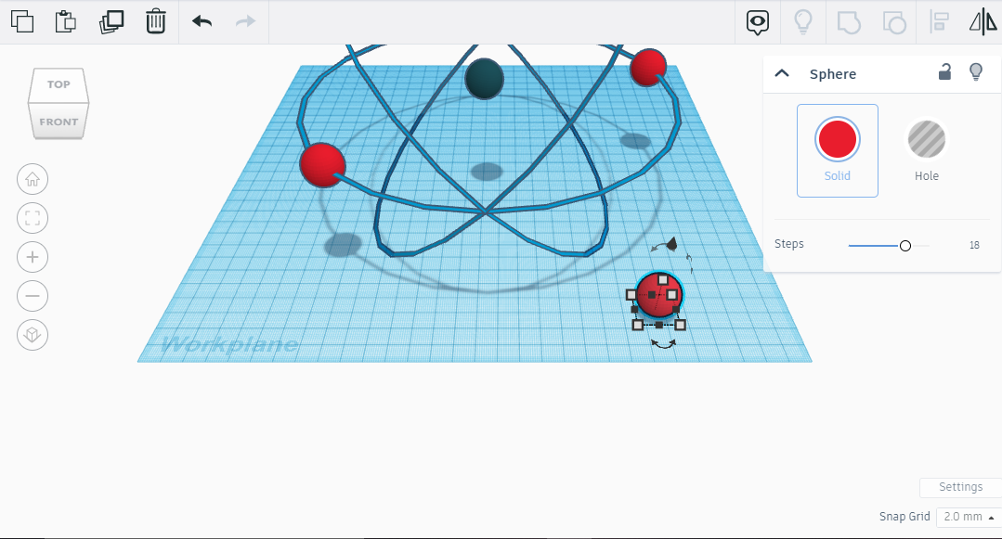Select the Copy icon in the toolbar
The height and width of the screenshot is (539, 1002).
click(x=22, y=20)
